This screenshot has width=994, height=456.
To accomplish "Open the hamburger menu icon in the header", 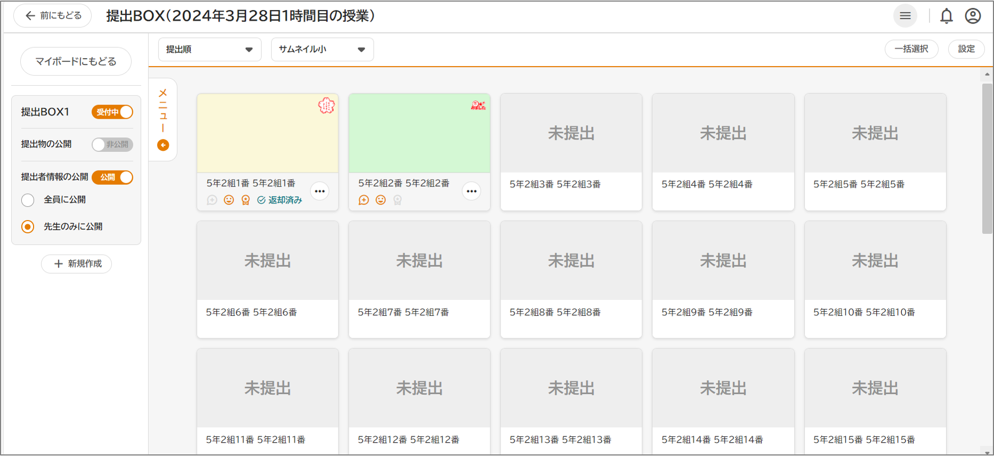I will click(x=905, y=16).
